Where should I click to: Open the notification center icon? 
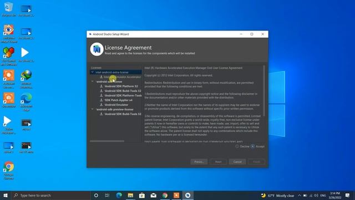[348, 195]
